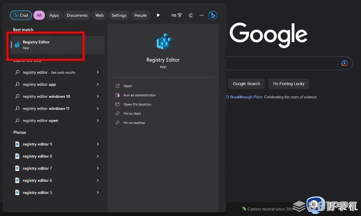Expand the 'registry editor 9' photo chevron
The image size is (361, 216).
click(98, 144)
